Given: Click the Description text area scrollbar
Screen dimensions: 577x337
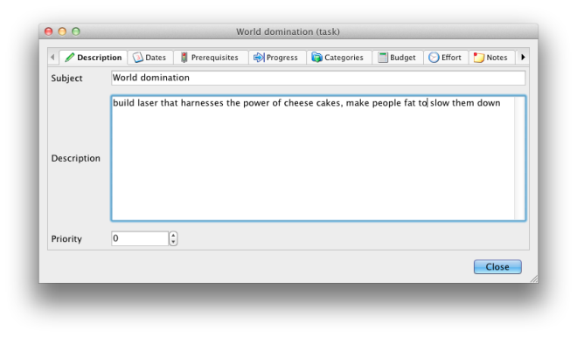Looking at the screenshot, I should [x=520, y=158].
